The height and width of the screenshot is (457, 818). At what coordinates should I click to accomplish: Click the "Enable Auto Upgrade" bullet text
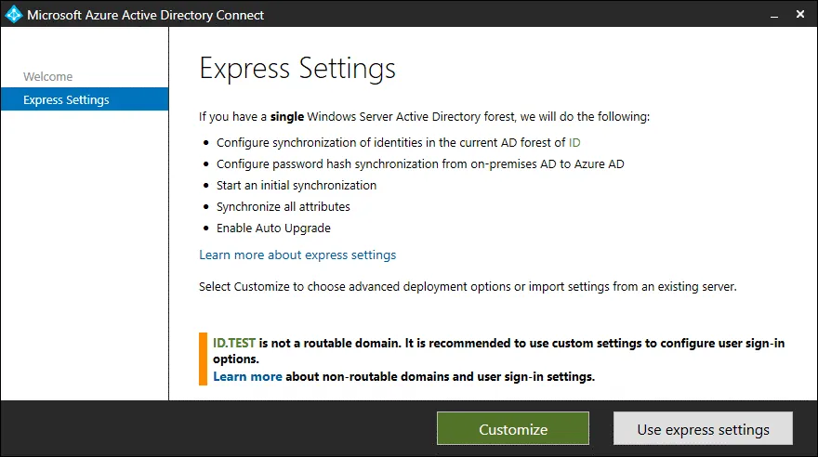pyautogui.click(x=273, y=228)
